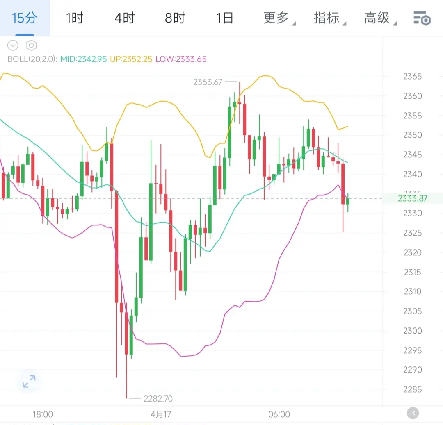The width and height of the screenshot is (443, 425).
Task: Open the 高级 advanced dropdown
Action: (x=380, y=18)
